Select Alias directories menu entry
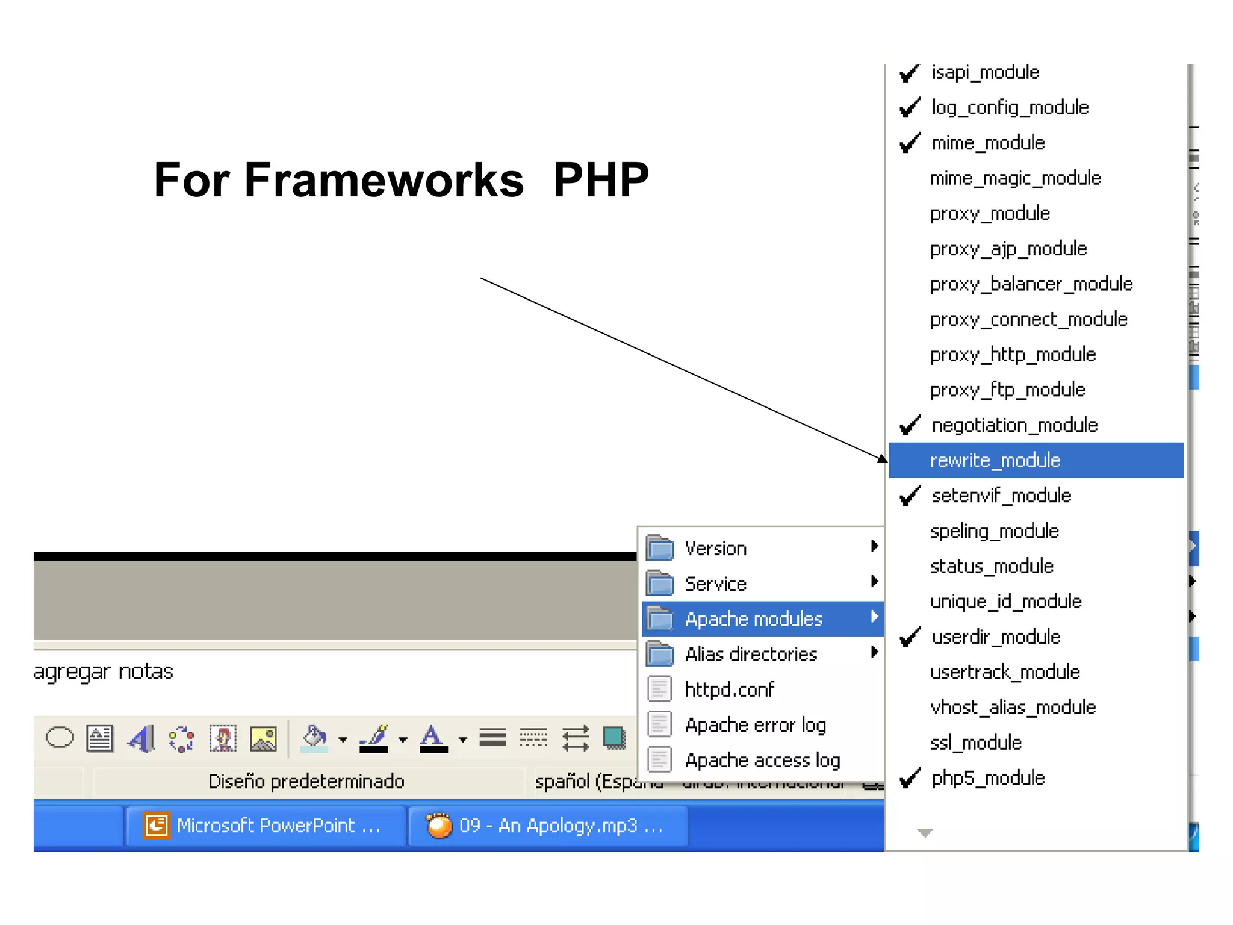Viewport: 1233px width, 925px height. point(762,654)
